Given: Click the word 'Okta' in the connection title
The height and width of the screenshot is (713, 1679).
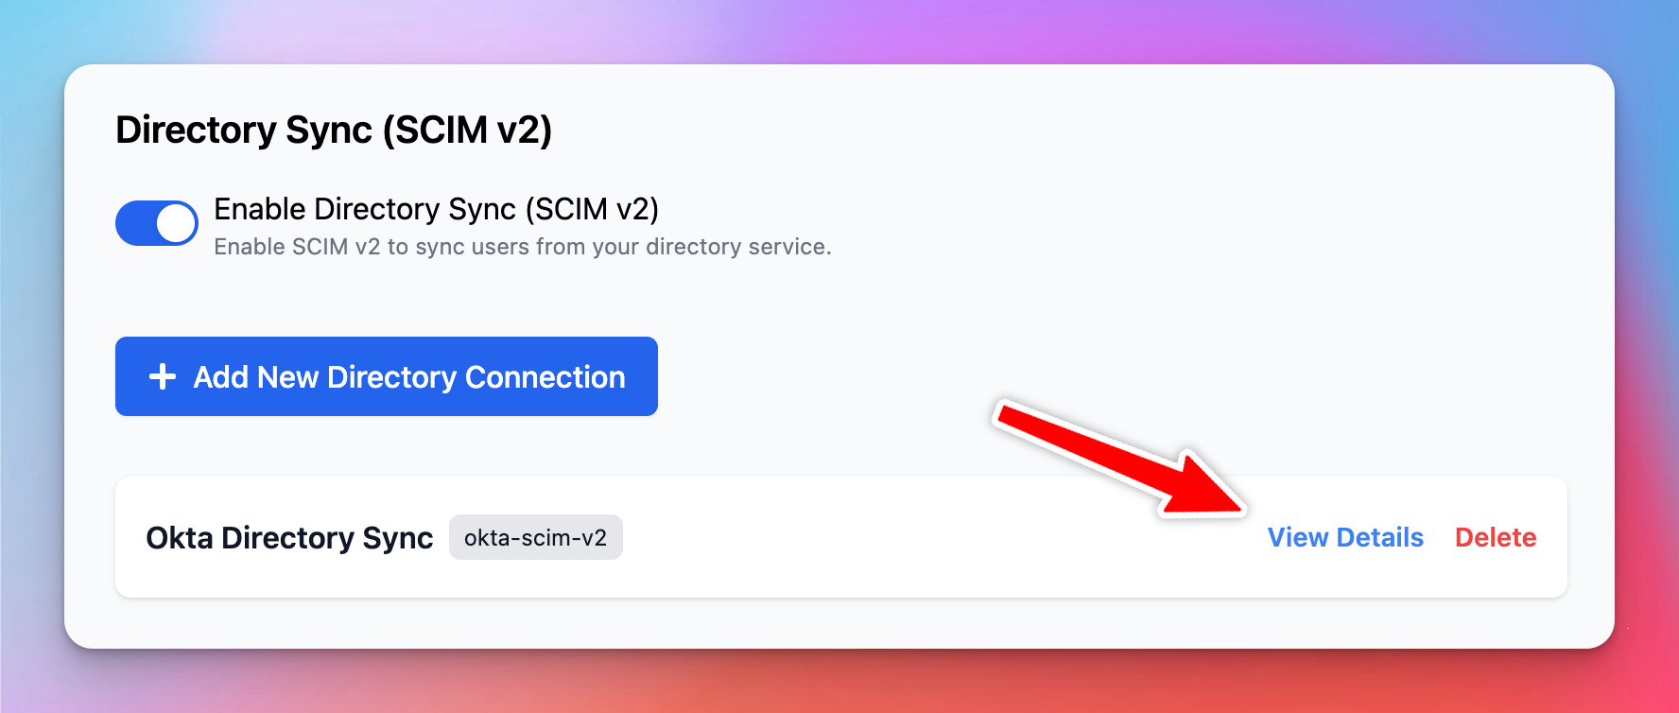Looking at the screenshot, I should click(180, 538).
